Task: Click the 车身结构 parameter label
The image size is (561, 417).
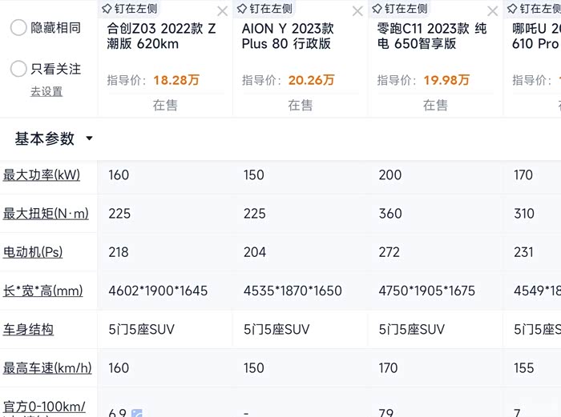Action: (29, 329)
